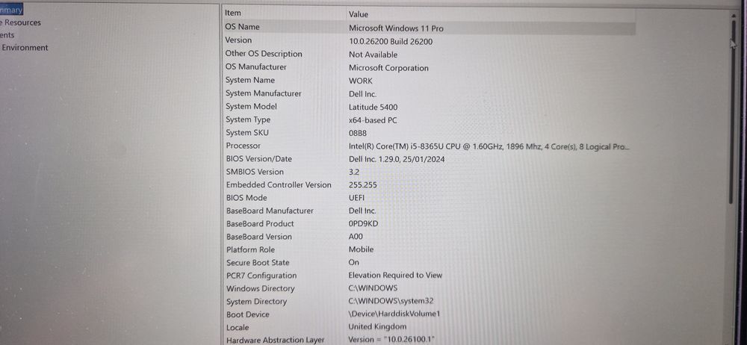This screenshot has width=747, height=345.
Task: Select the System SKU row label
Action: pyautogui.click(x=247, y=132)
